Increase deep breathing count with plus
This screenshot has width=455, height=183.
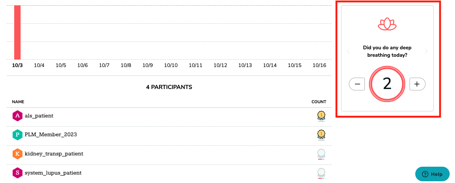coord(417,84)
